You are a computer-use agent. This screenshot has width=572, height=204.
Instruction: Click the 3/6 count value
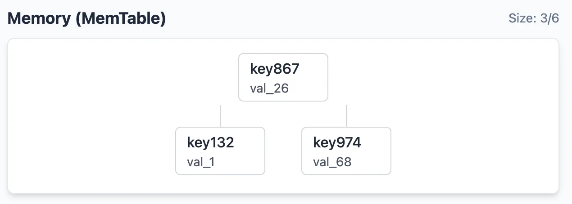[549, 18]
